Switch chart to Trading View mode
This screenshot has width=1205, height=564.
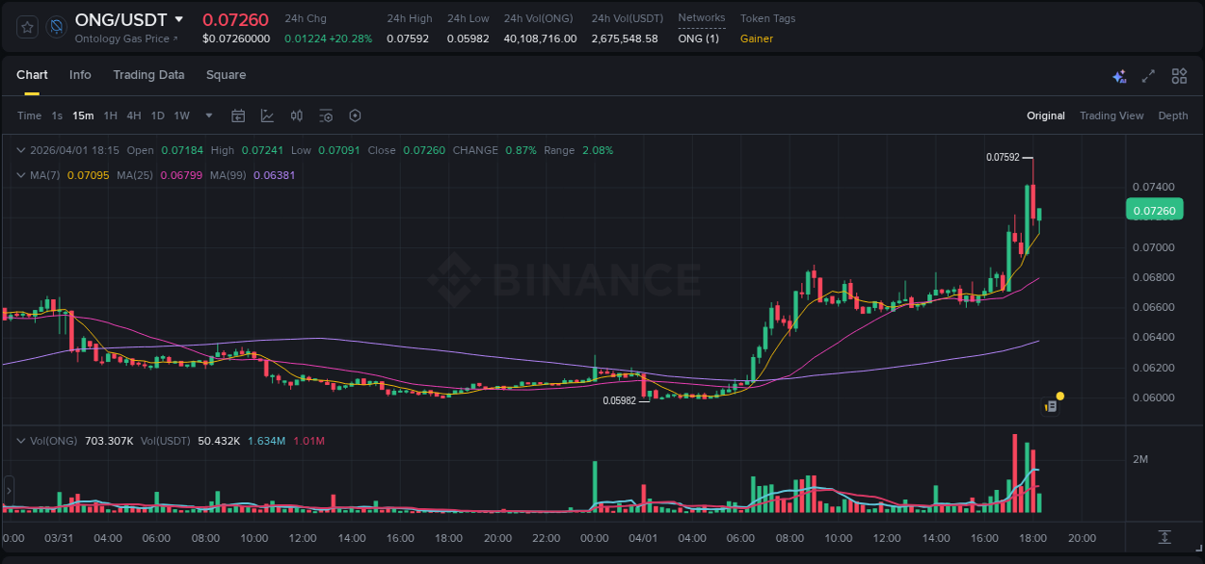(x=1111, y=115)
